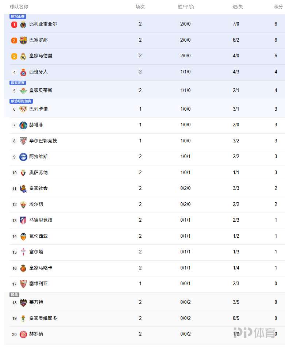
Task: Open the 皇家社会 team name link
Action: pyautogui.click(x=38, y=188)
